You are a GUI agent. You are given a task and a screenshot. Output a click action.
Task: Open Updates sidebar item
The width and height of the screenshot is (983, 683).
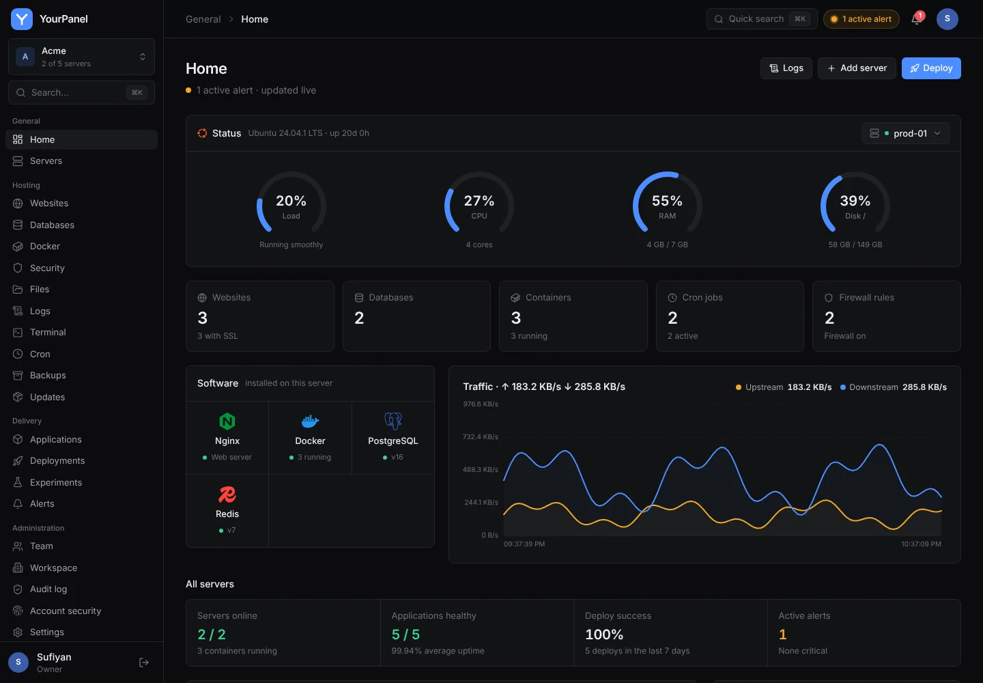(81, 398)
